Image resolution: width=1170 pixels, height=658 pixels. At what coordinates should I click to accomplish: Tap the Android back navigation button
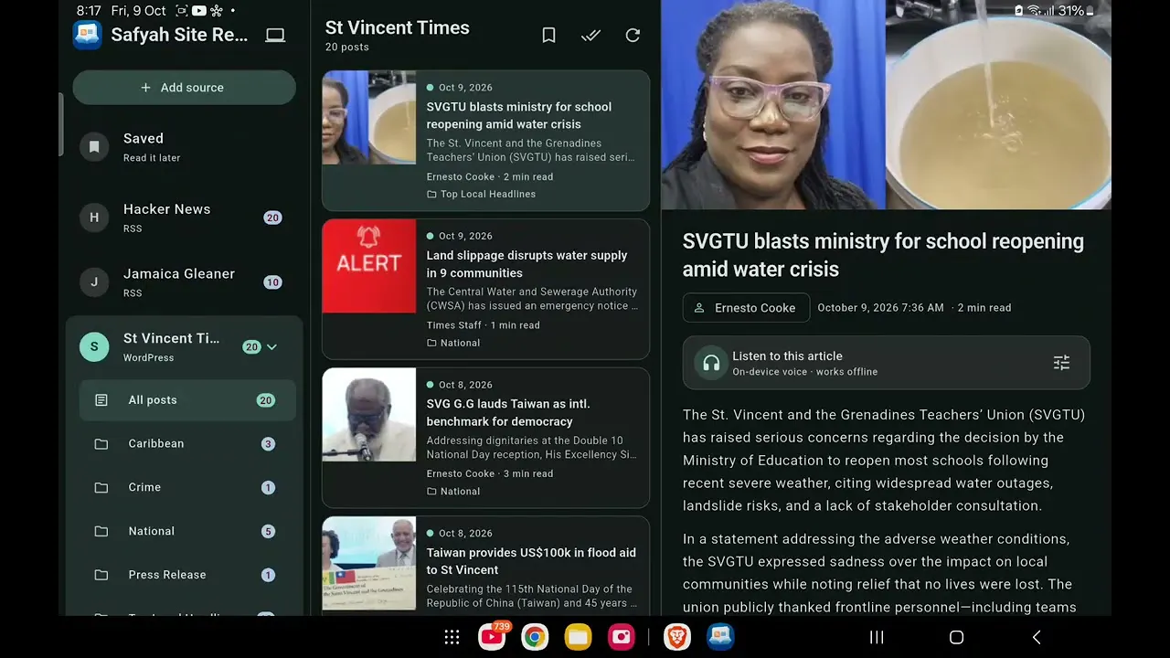pos(1037,637)
